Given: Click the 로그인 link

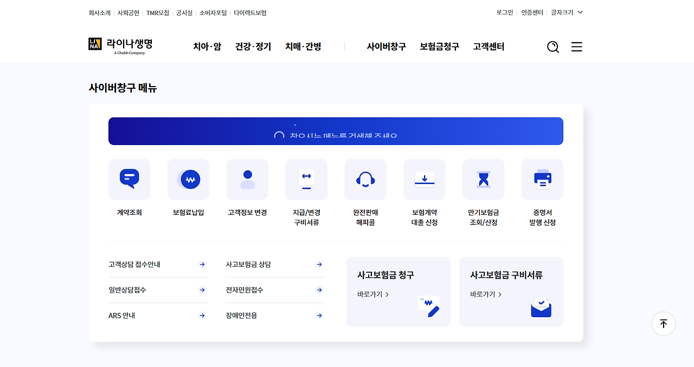Looking at the screenshot, I should click(505, 12).
